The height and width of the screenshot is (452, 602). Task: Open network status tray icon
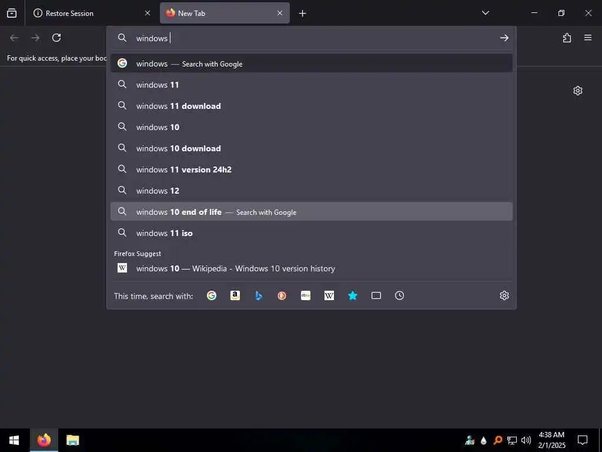click(x=512, y=440)
